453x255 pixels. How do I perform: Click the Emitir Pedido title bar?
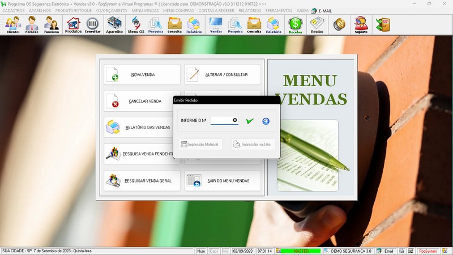pyautogui.click(x=226, y=100)
